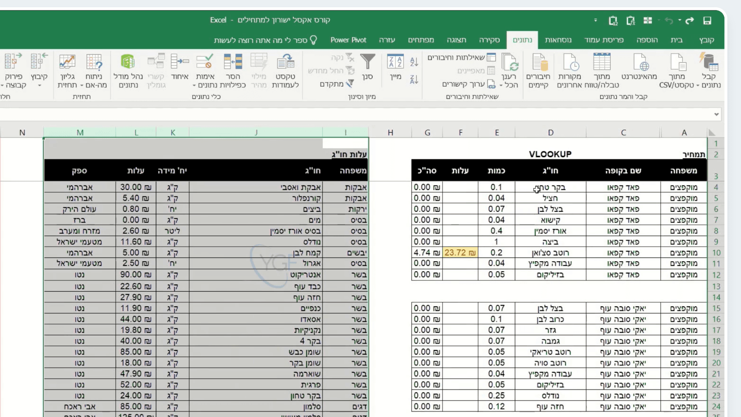Screen dimensions: 741x417
Task: Click the From Table/Range icon
Action: (602, 62)
